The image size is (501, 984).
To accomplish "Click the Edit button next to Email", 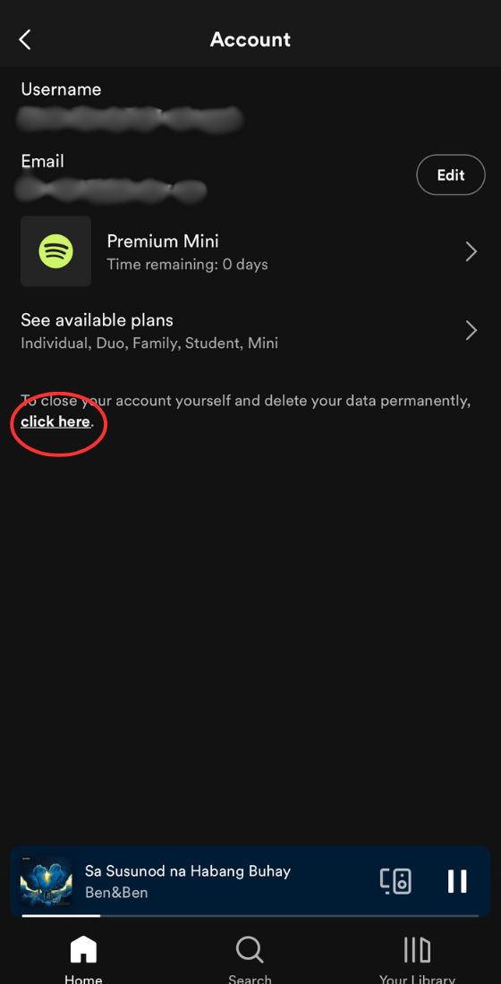I will coord(451,175).
